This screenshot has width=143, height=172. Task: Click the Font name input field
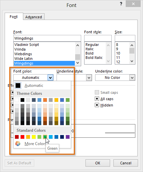click(x=47, y=38)
